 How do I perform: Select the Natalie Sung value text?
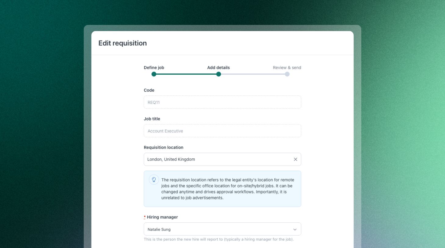pos(159,229)
